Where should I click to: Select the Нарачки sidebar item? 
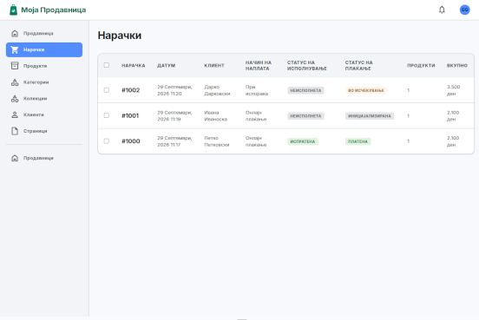(44, 49)
